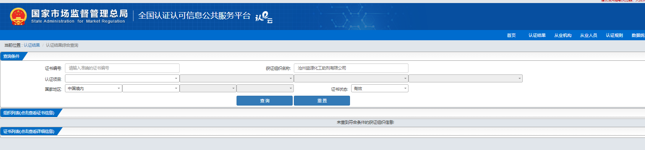Open the 国家地区 中国境内 dropdown
The image size is (645, 150).
(94, 88)
